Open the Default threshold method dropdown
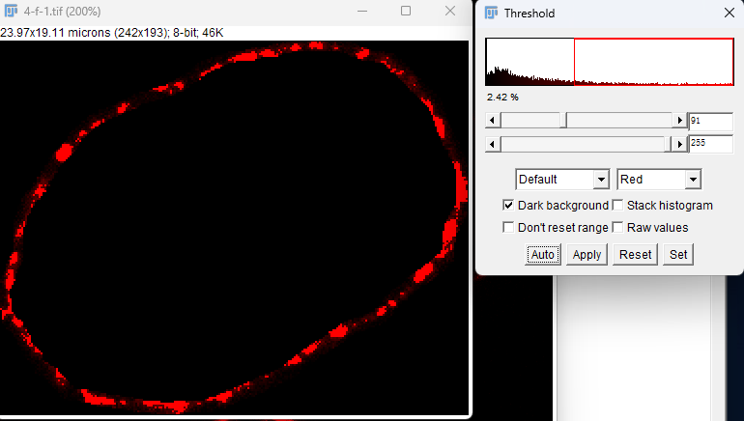744x421 pixels. coord(562,180)
